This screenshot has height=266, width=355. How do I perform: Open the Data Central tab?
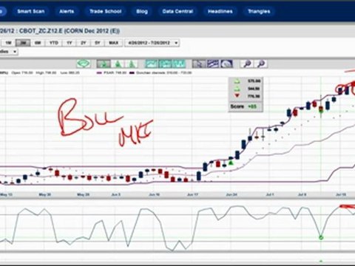pyautogui.click(x=177, y=11)
